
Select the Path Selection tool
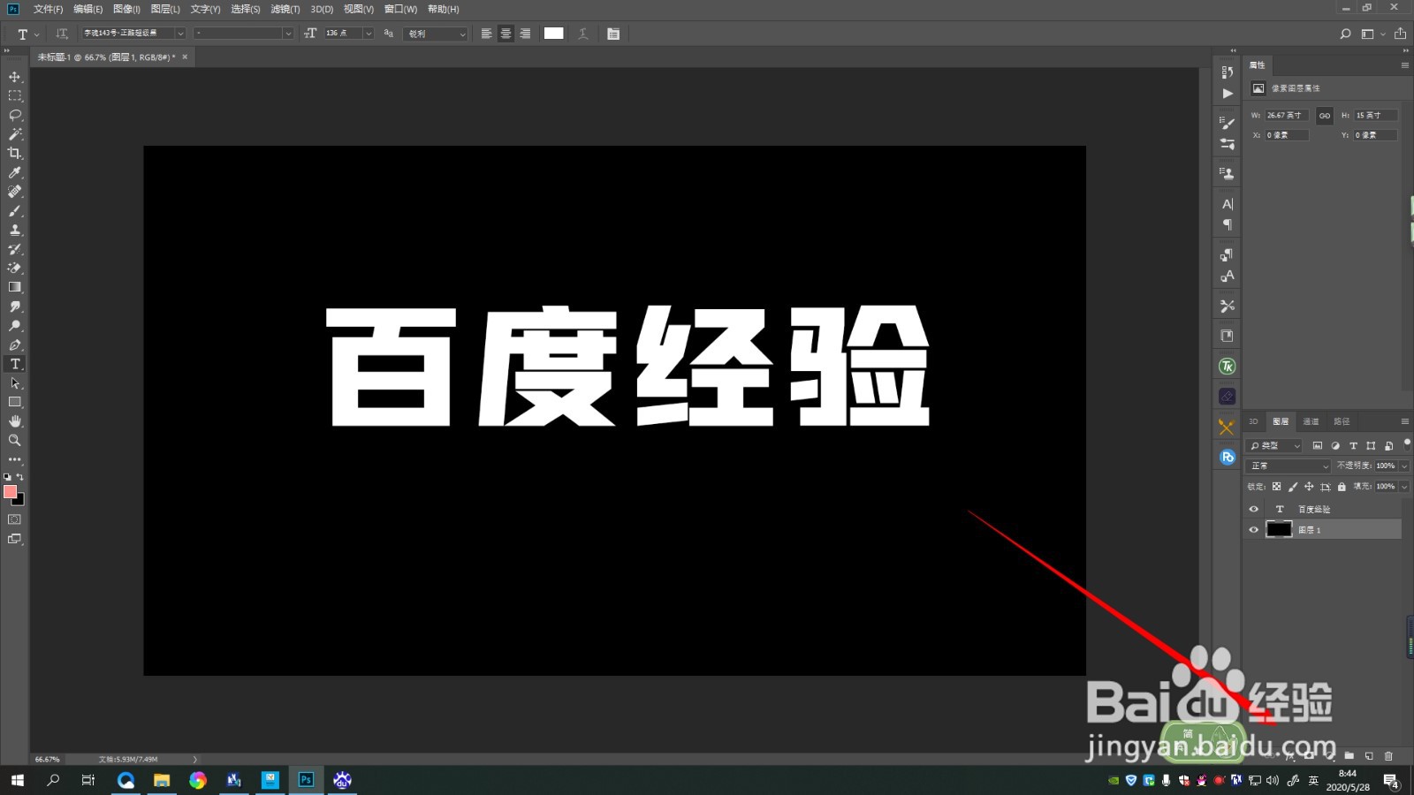[15, 383]
